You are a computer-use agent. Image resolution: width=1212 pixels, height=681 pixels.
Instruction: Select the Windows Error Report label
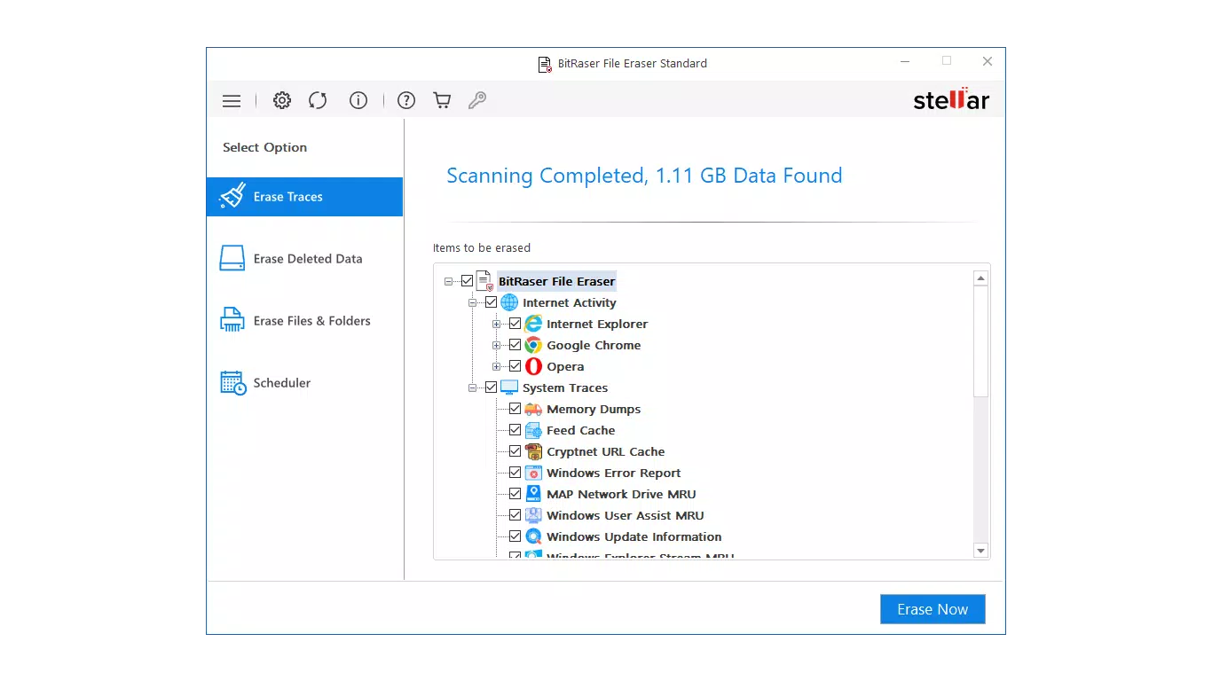click(614, 473)
